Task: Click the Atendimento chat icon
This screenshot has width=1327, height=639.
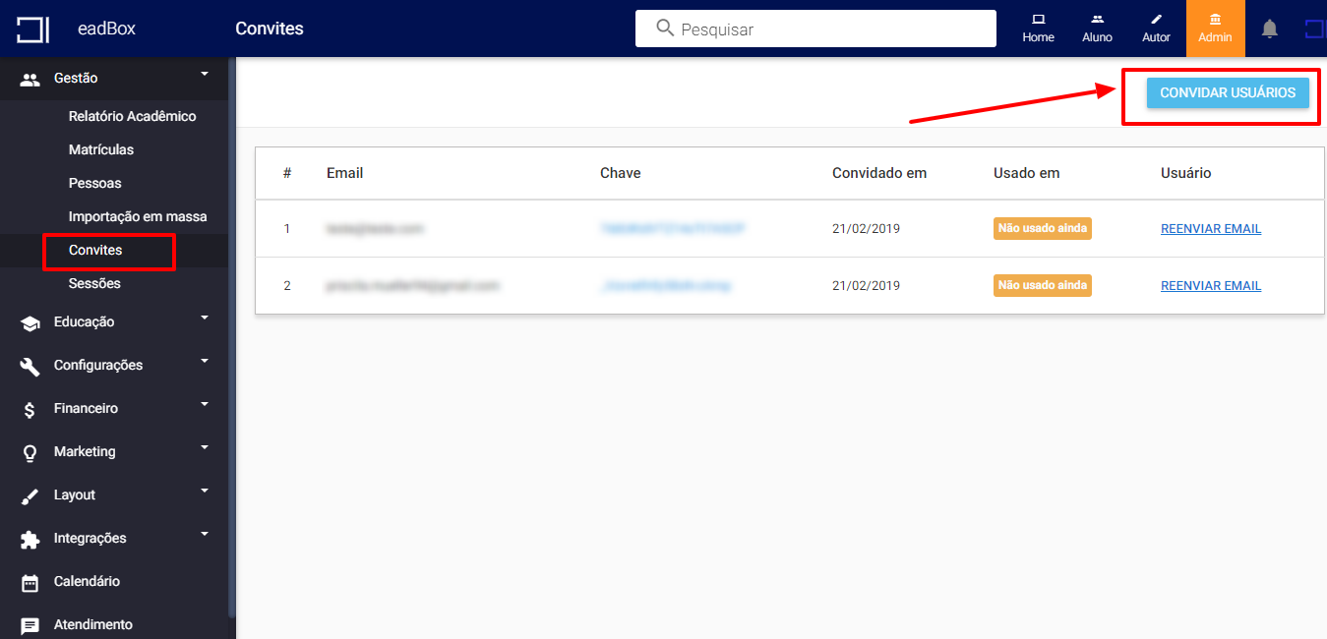Action: coord(30,625)
